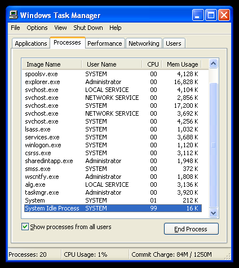Select the System process row
This screenshot has width=239, height=268.
(x=113, y=200)
